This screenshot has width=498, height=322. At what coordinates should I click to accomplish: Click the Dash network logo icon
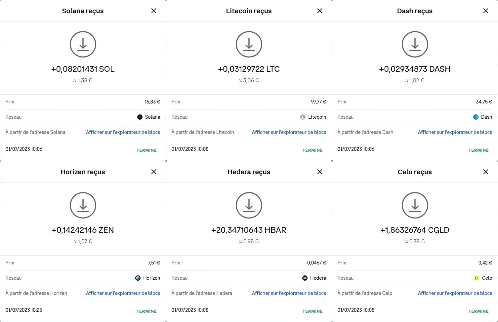(476, 117)
